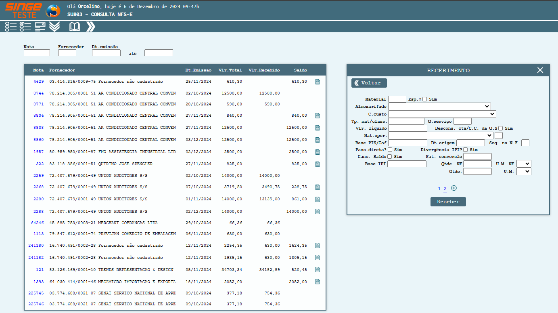
Task: Open the search form toolbar icon
Action: coord(40,27)
